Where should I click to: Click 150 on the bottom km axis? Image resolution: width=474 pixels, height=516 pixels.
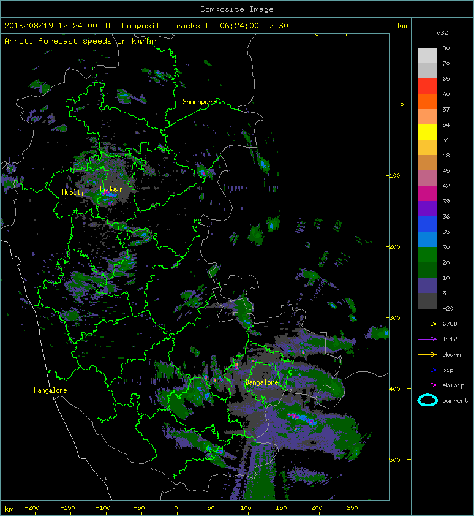[281, 508]
